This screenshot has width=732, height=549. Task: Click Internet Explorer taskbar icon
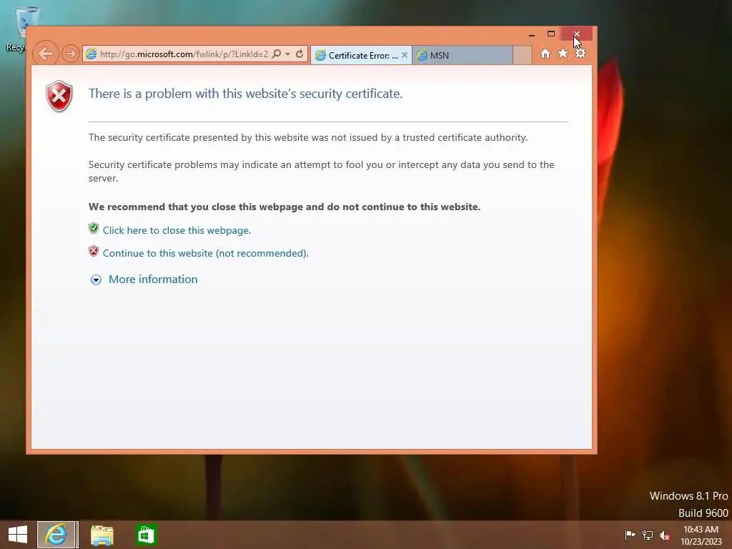(x=56, y=535)
